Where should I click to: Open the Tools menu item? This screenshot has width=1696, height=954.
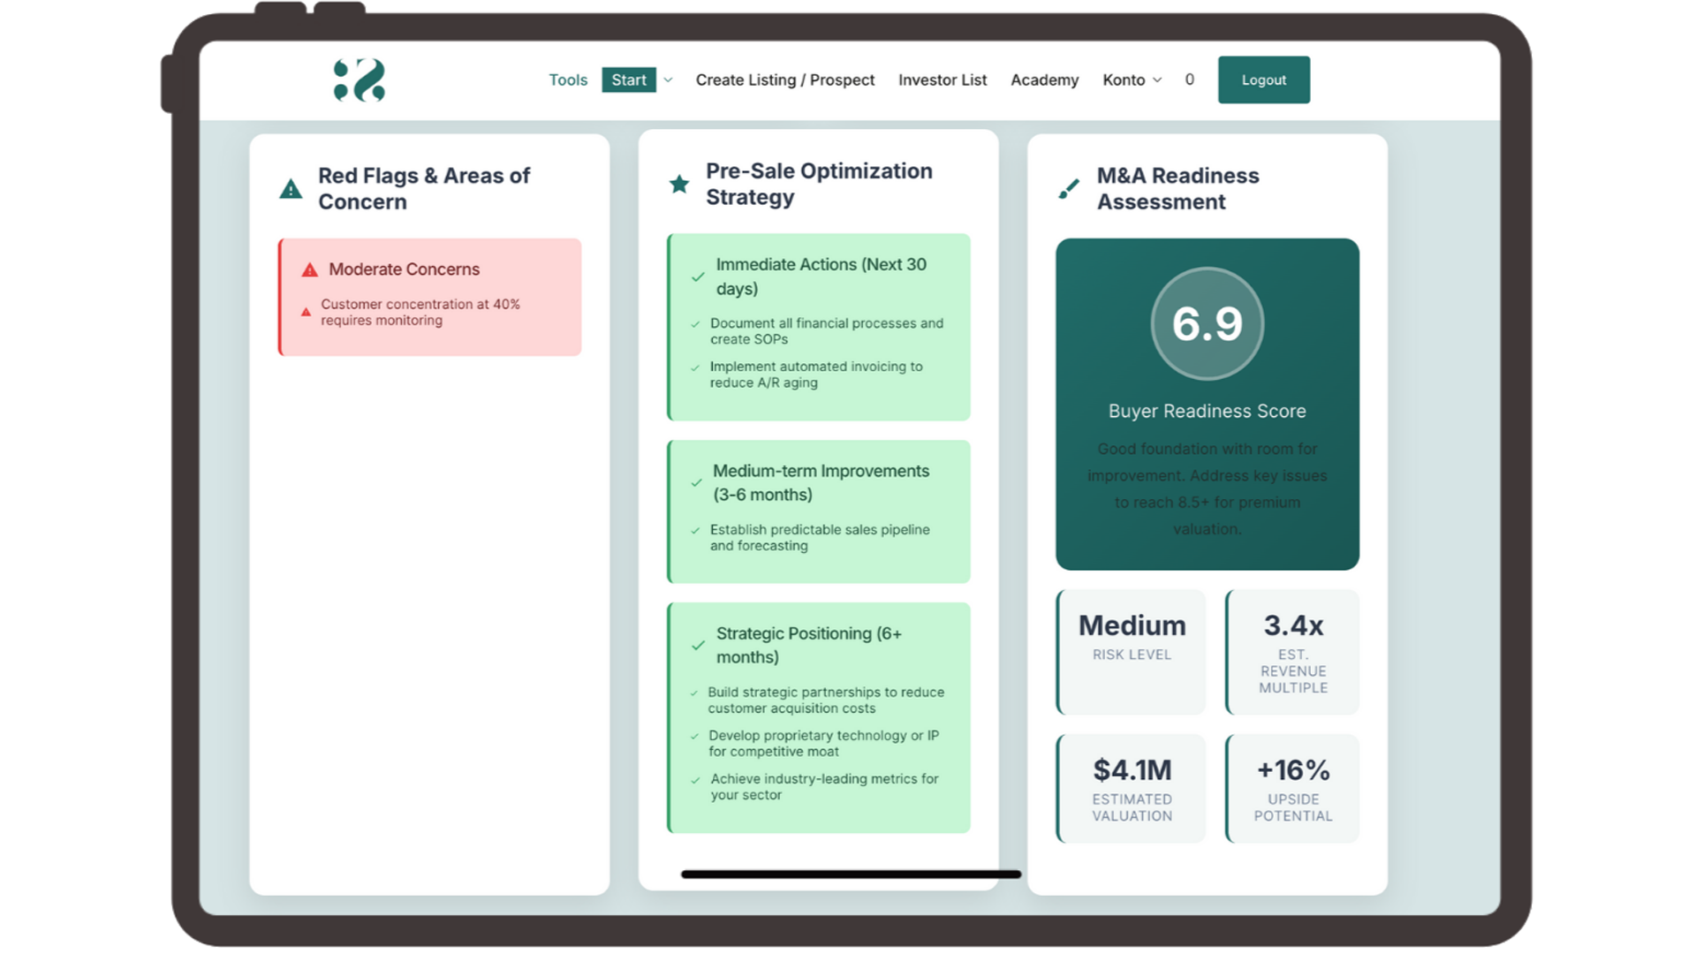[x=567, y=80]
